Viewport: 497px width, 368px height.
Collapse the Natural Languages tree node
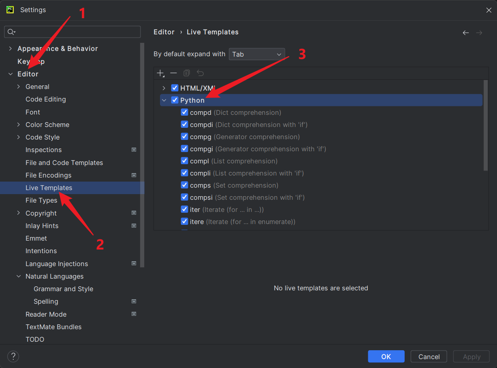(19, 276)
